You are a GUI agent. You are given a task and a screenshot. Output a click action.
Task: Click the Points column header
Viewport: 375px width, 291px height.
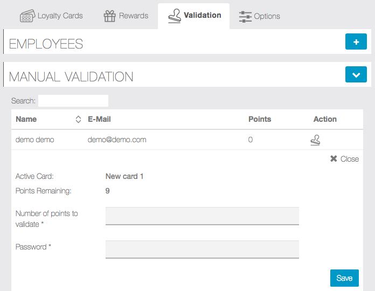point(260,119)
